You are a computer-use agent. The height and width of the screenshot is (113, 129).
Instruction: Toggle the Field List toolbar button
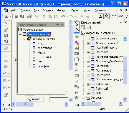101,16
